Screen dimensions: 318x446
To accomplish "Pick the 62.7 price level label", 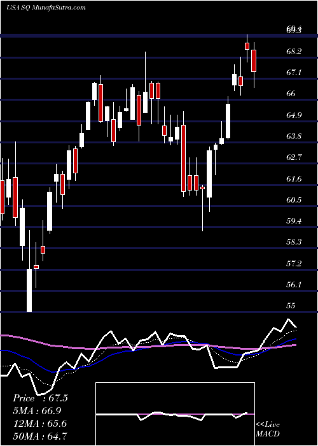I will coord(294,157).
